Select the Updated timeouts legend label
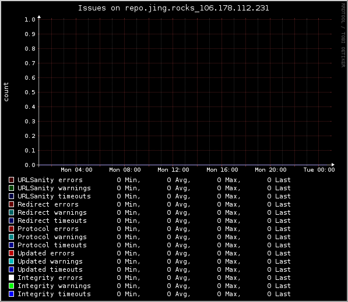Screen dimensions: 348x302 pos(50,269)
